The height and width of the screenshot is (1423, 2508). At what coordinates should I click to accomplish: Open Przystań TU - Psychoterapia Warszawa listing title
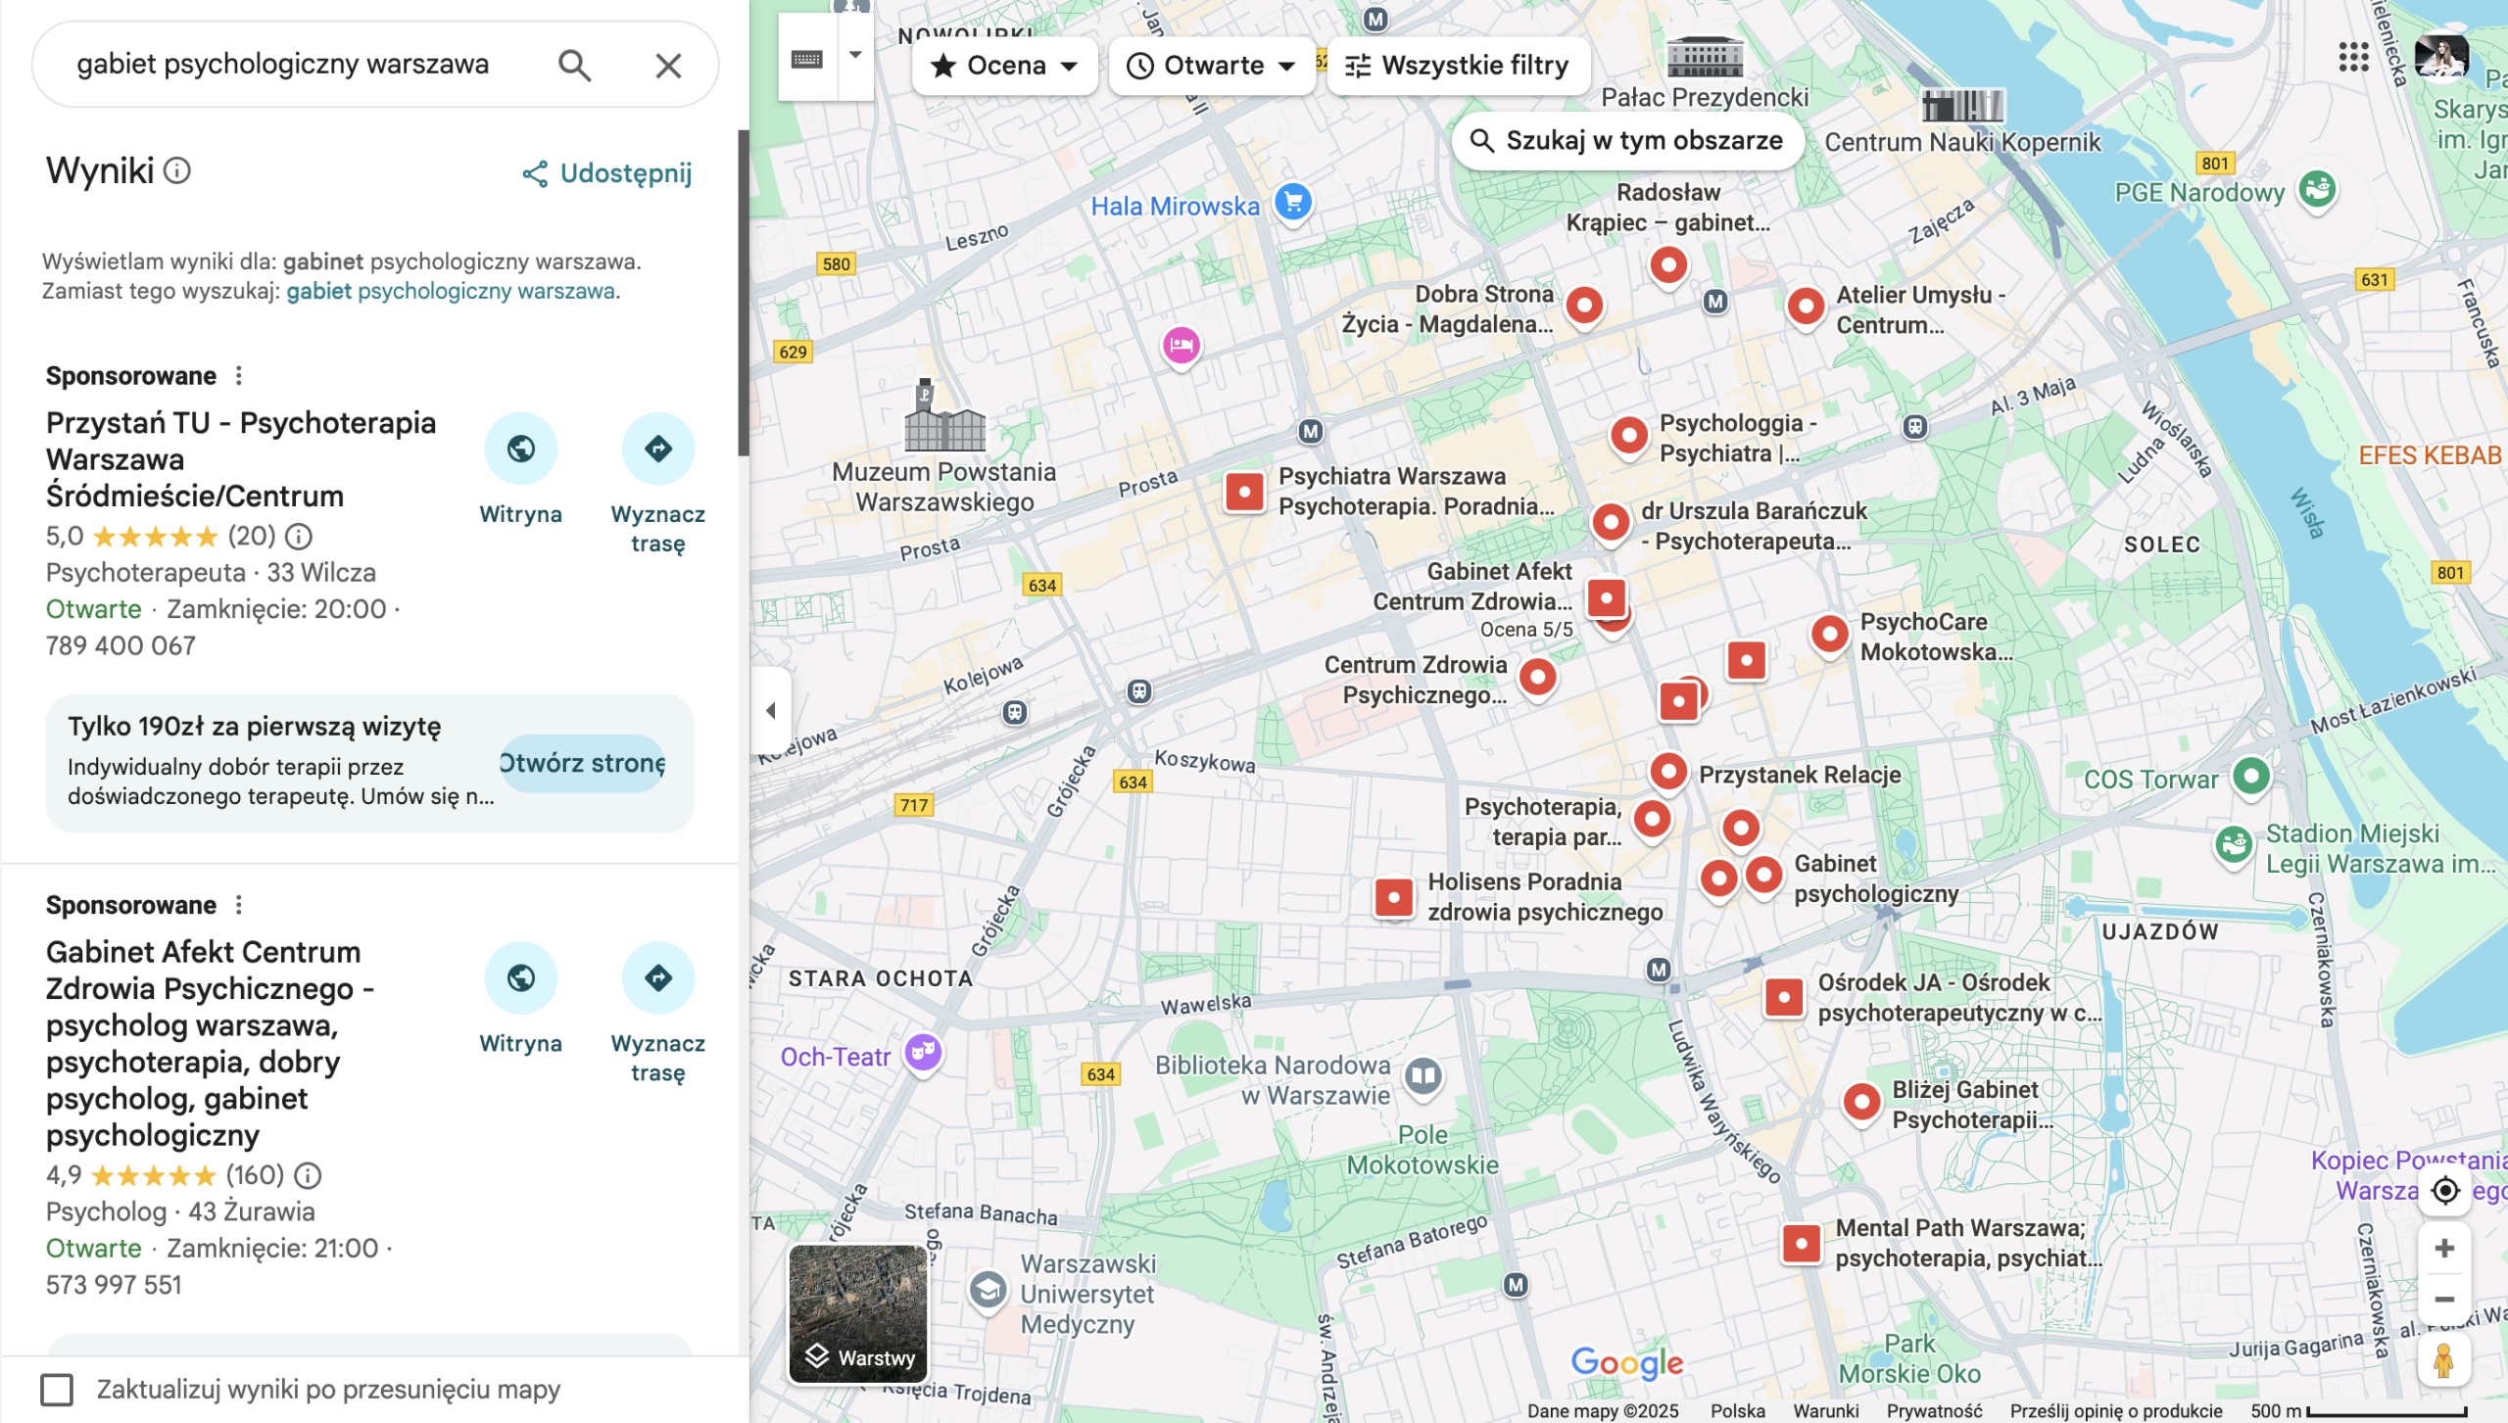pos(241,459)
